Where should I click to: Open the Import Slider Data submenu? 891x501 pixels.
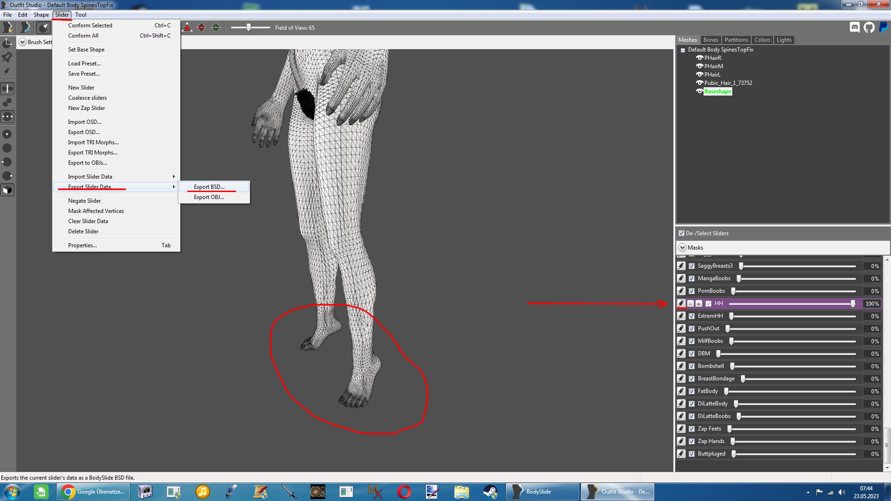(x=116, y=177)
